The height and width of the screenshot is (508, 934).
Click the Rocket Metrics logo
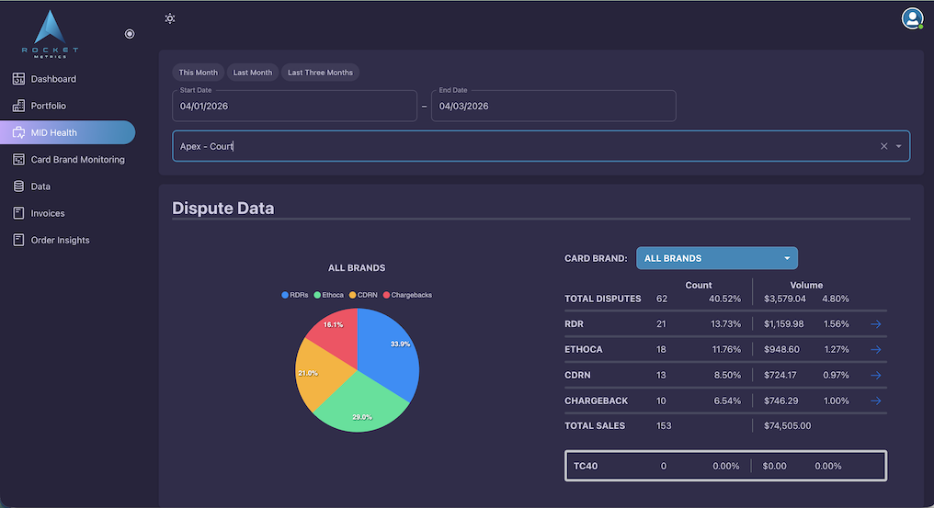point(51,34)
